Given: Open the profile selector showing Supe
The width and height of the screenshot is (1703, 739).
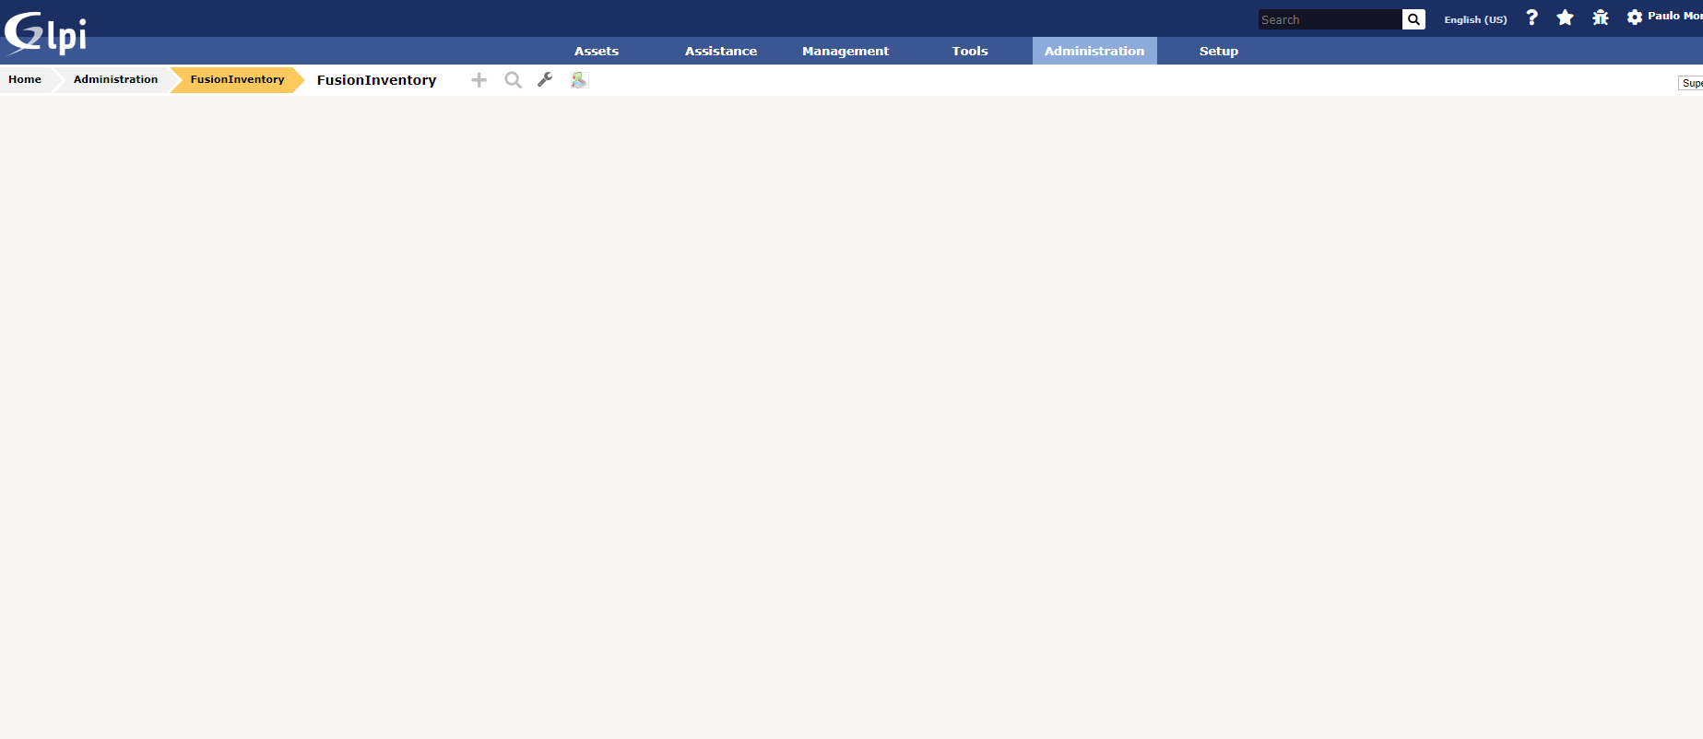Looking at the screenshot, I should (1691, 83).
